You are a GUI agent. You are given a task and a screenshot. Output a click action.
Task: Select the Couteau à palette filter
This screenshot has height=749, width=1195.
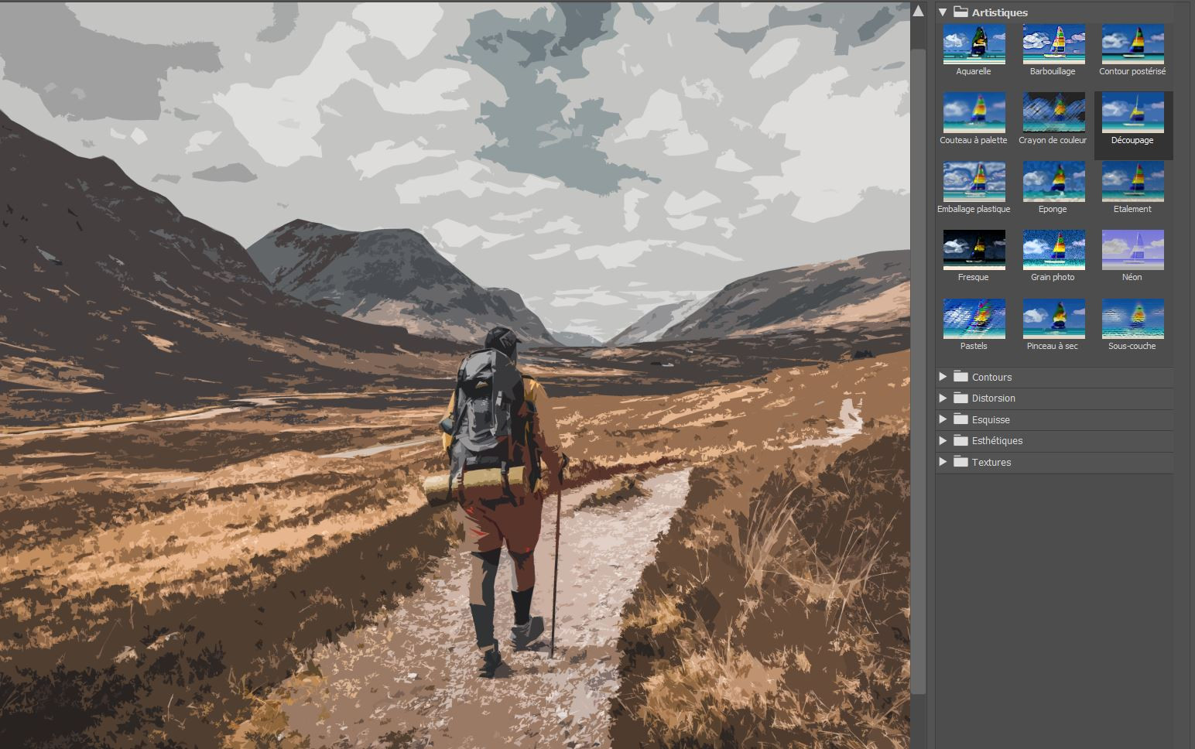pyautogui.click(x=974, y=113)
